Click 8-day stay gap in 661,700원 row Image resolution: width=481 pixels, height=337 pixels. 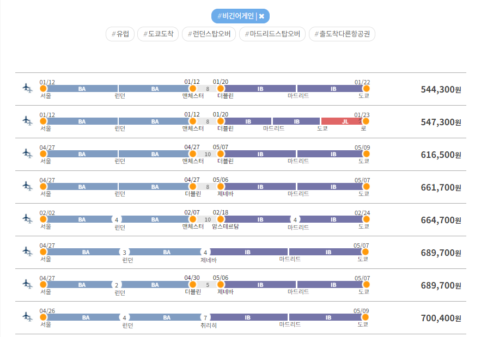(208, 187)
